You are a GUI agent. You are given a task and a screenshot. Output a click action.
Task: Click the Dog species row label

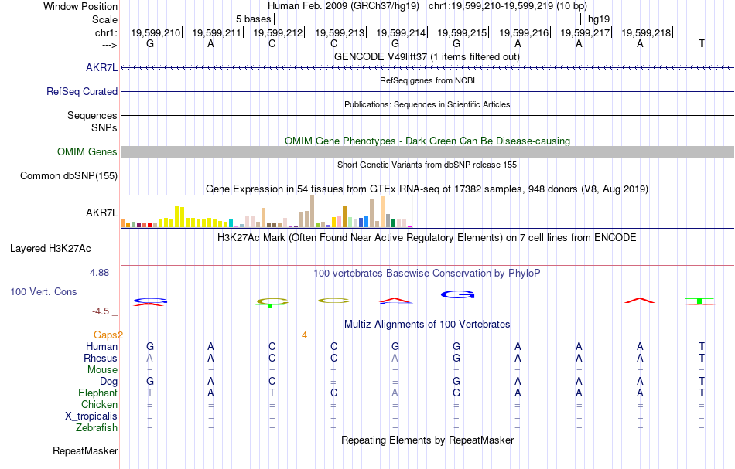[108, 382]
